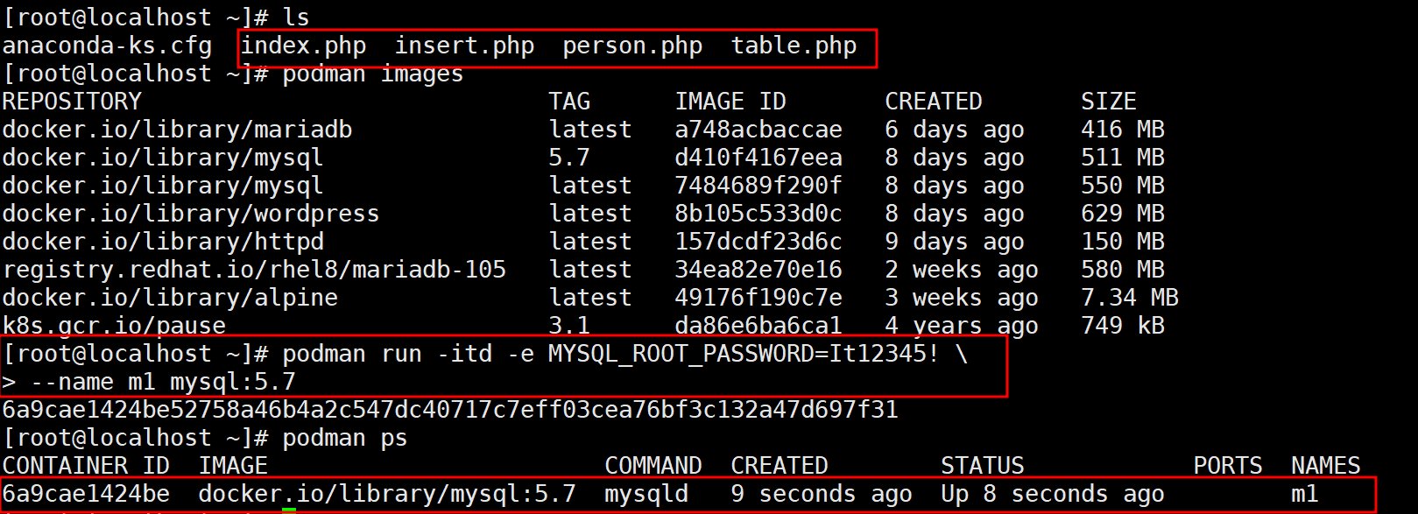Click k8s.gcr.io/pause repository name
This screenshot has height=514, width=1418.
point(114,326)
